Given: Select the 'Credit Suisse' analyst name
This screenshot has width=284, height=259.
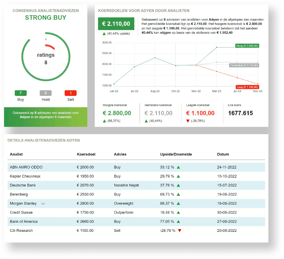Looking at the screenshot, I should (21, 212).
